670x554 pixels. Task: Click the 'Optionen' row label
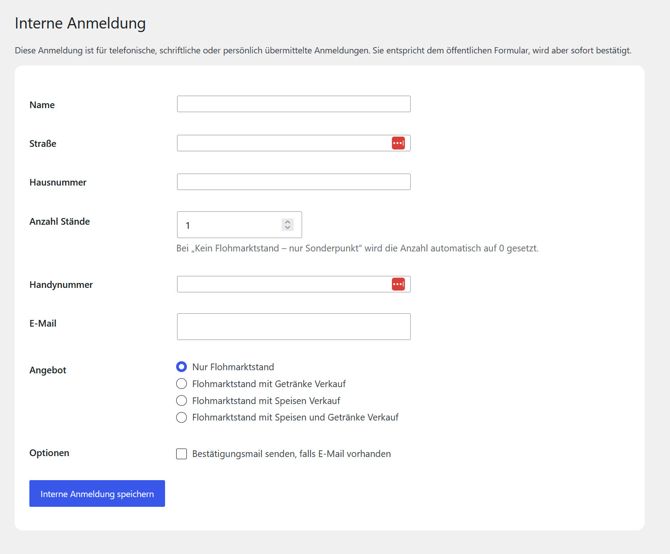tap(49, 453)
